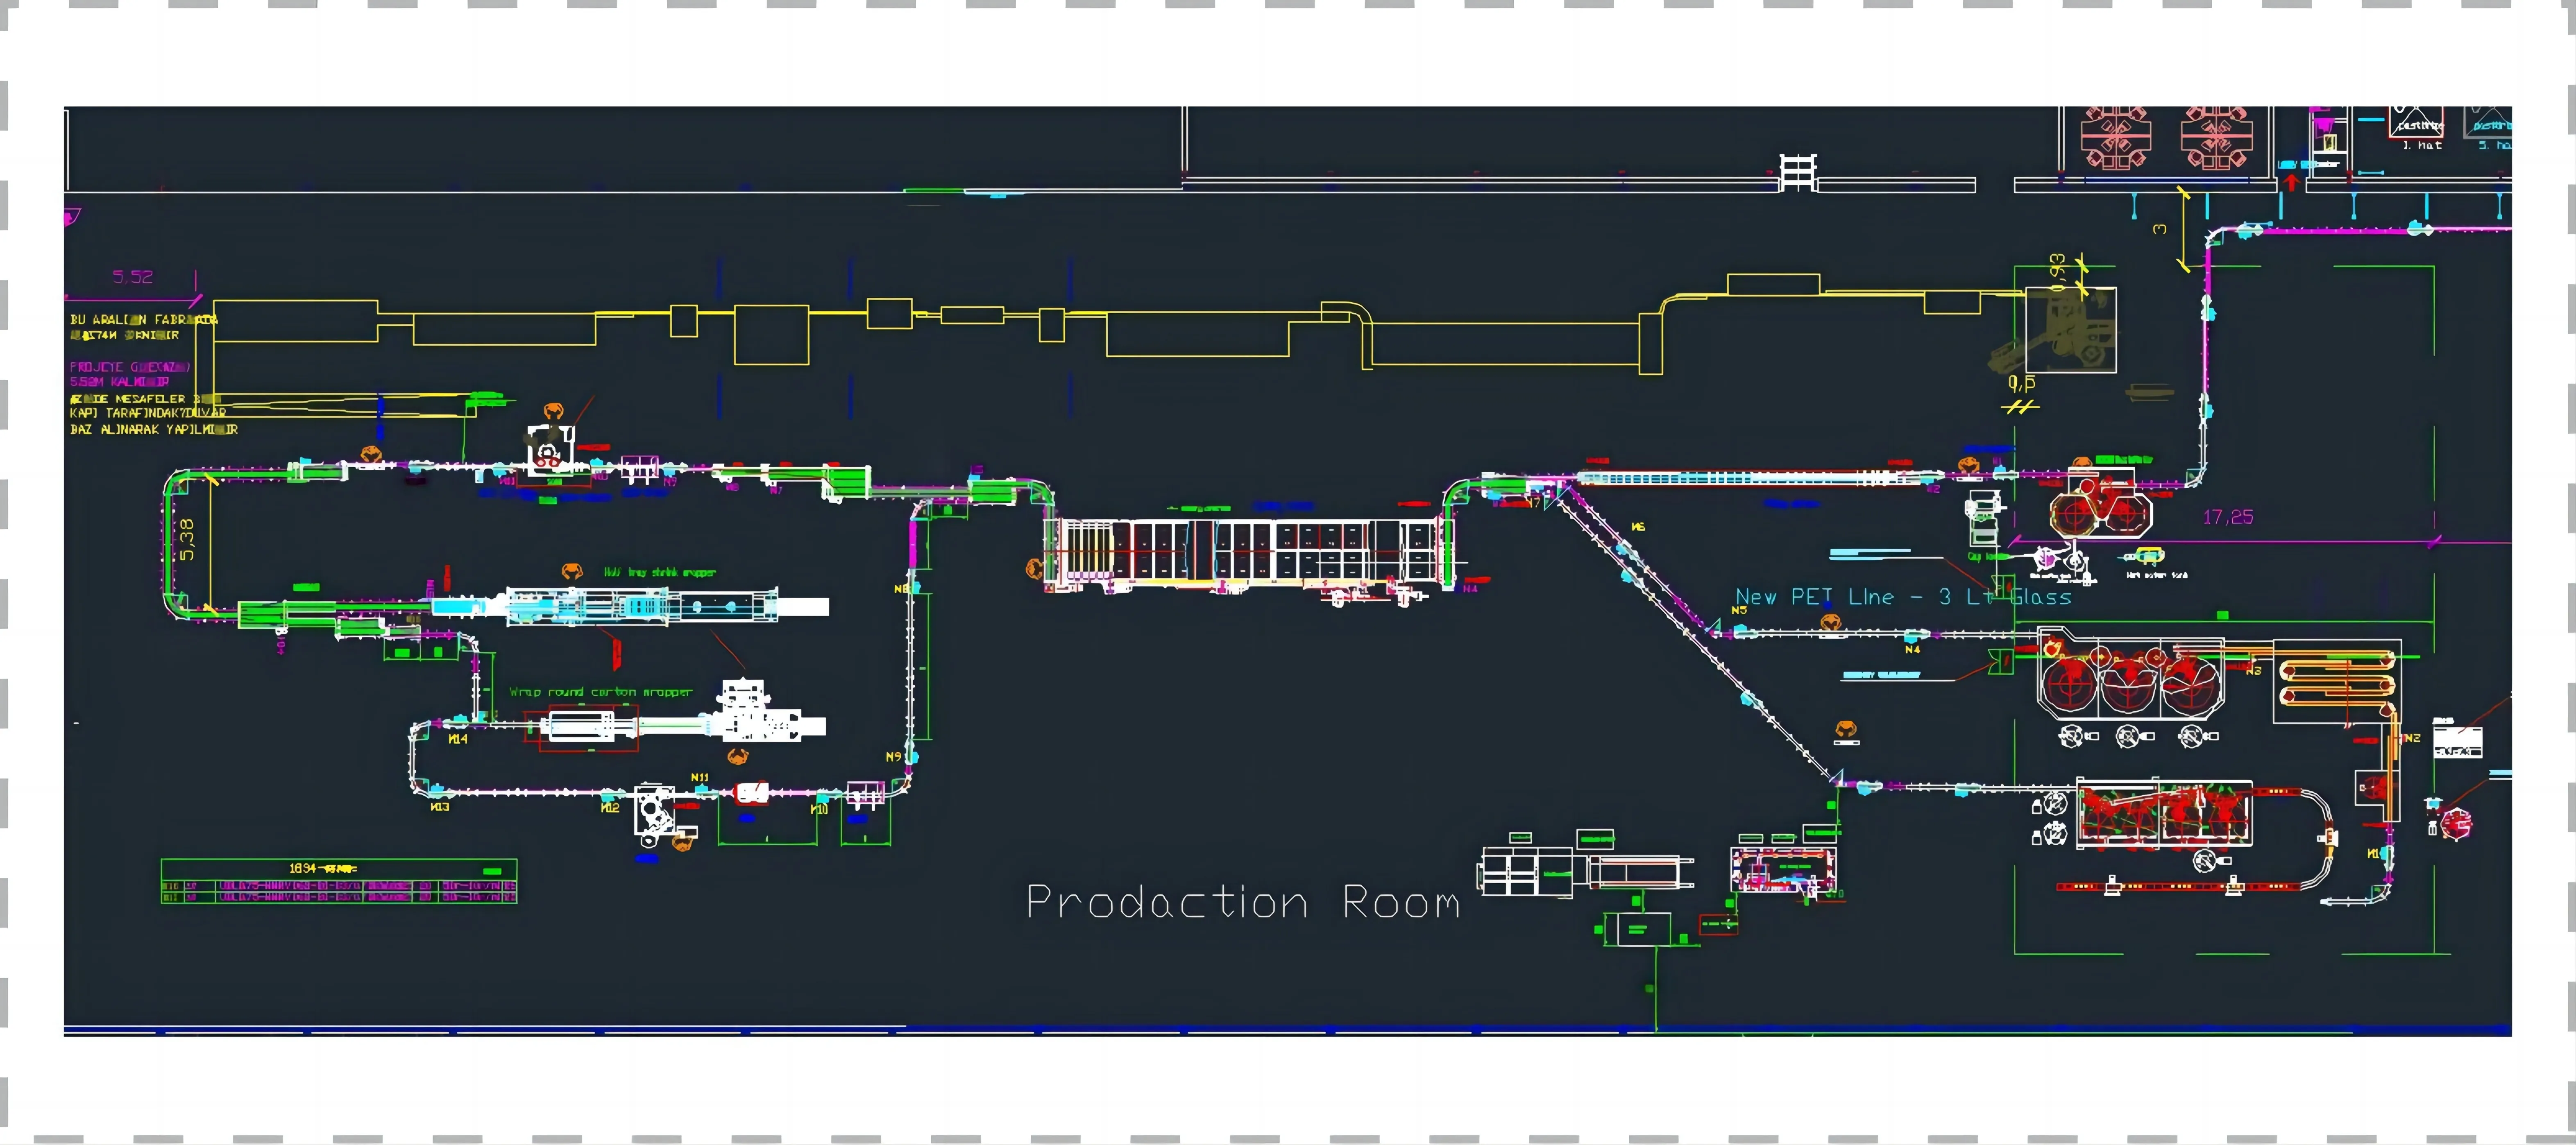This screenshot has height=1145, width=2576.
Task: Select the forklift symbol in the white box
Action: 2070,333
